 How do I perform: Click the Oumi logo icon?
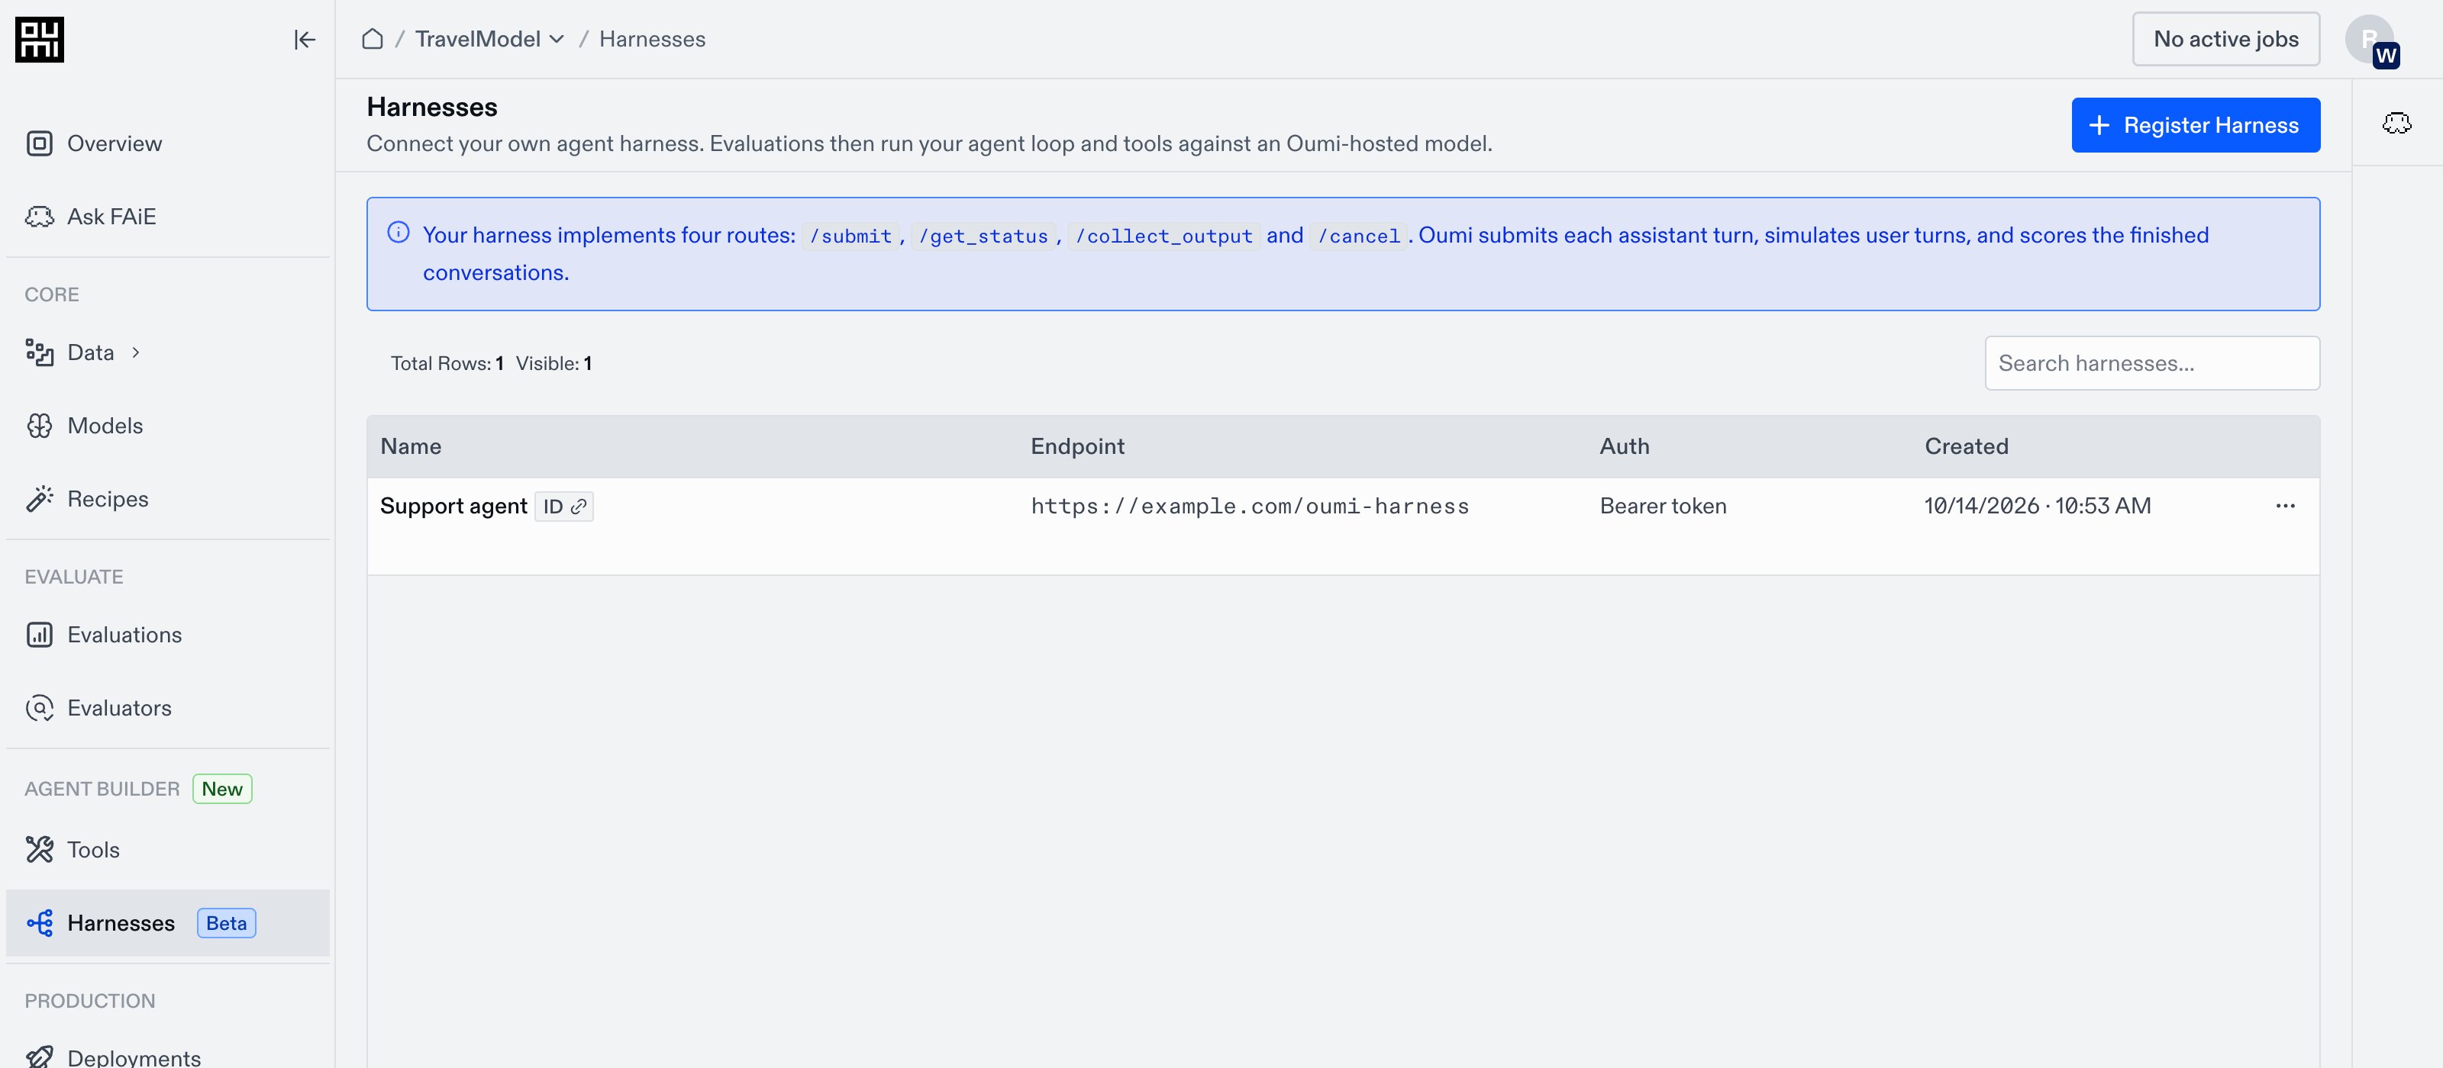(x=40, y=39)
